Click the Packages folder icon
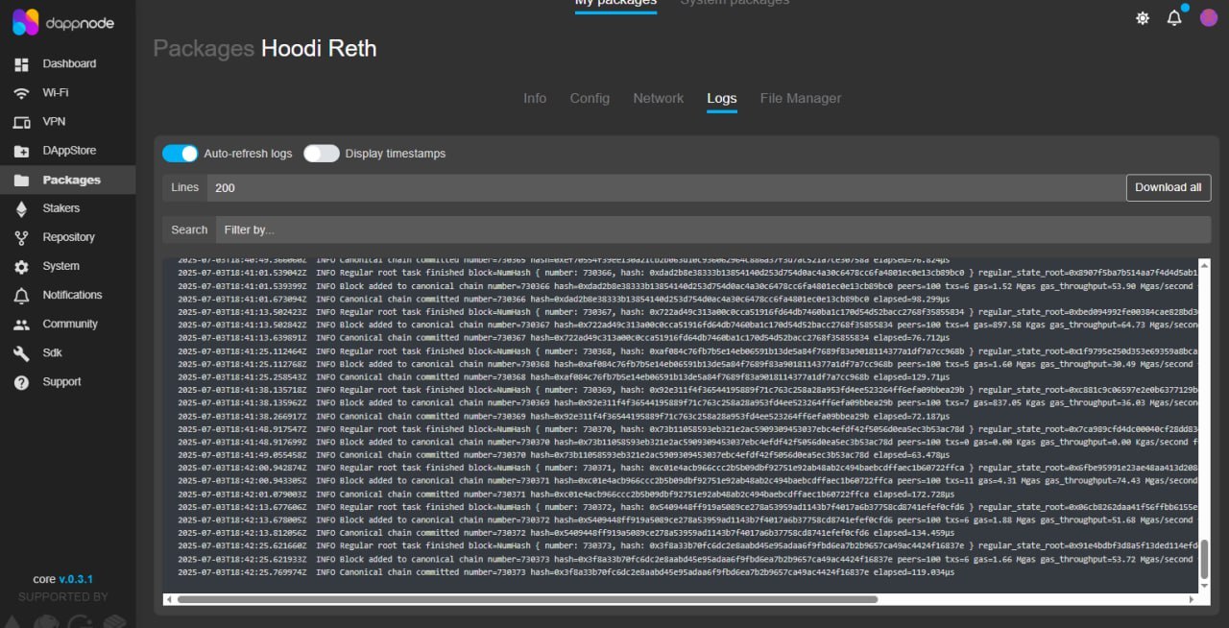Screen dimensions: 1229x628 click(22, 181)
